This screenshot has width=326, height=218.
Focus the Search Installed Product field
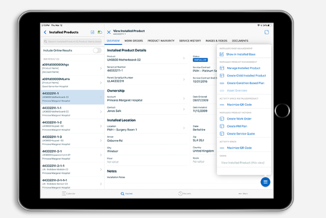72,41
